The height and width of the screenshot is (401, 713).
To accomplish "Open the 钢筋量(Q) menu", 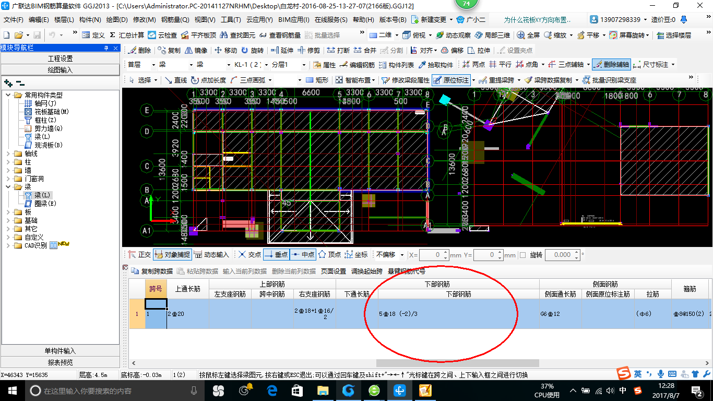I will [x=175, y=20].
